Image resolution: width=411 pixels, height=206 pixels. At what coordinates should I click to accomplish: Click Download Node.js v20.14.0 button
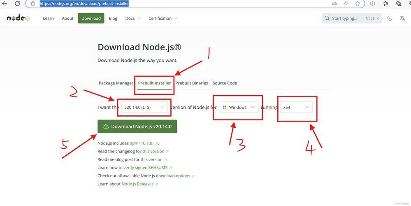click(137, 126)
